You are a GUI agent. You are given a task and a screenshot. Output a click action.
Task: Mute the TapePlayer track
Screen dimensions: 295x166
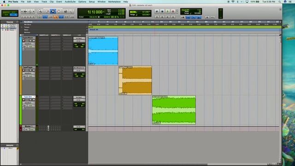coord(34,70)
